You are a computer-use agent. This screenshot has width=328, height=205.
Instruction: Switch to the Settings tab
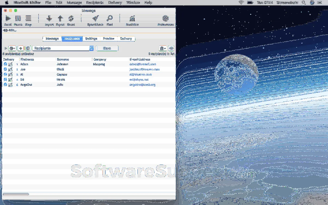(91, 39)
